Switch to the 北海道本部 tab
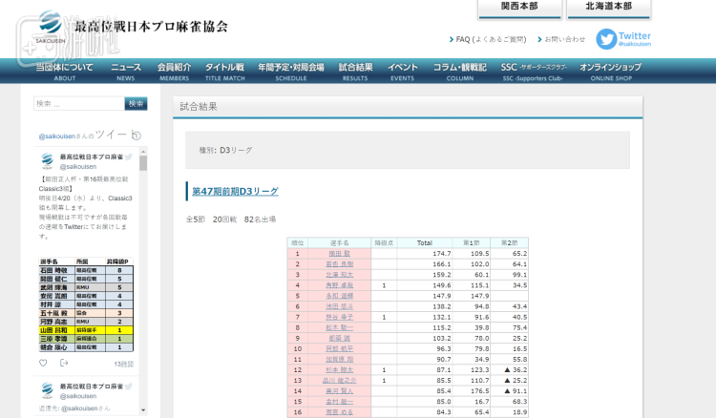Image resolution: width=716 pixels, height=418 pixels. (x=608, y=9)
